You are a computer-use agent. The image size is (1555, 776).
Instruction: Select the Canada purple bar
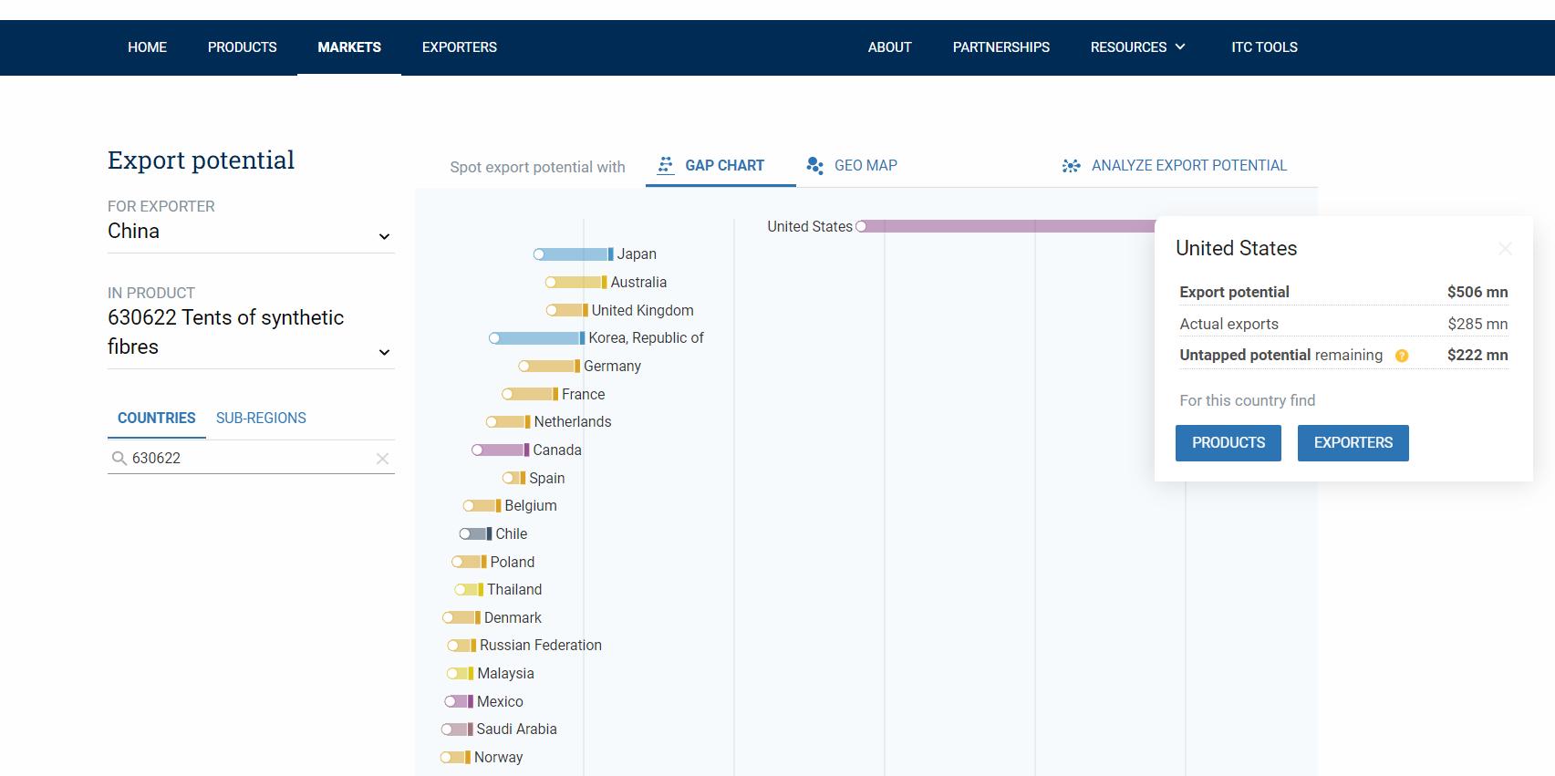click(501, 450)
